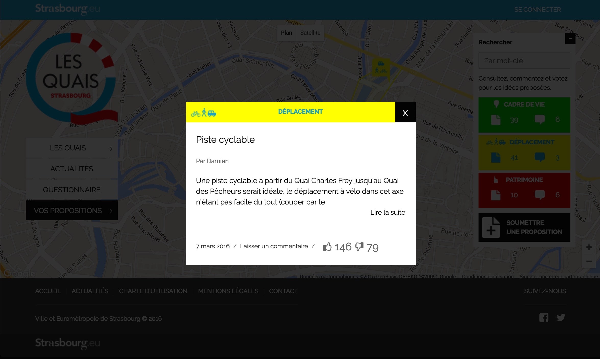The image size is (600, 359).
Task: Click the thumbs up vote icon
Action: point(327,247)
